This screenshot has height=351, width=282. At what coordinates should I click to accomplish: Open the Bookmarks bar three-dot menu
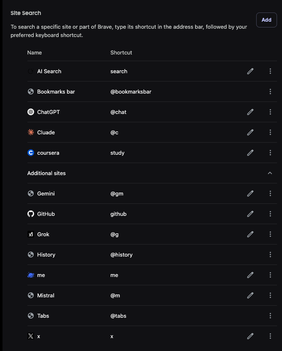coord(270,91)
